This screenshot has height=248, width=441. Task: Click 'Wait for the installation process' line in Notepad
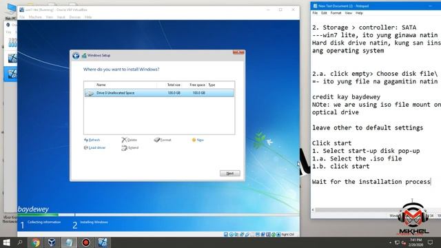[x=371, y=182]
